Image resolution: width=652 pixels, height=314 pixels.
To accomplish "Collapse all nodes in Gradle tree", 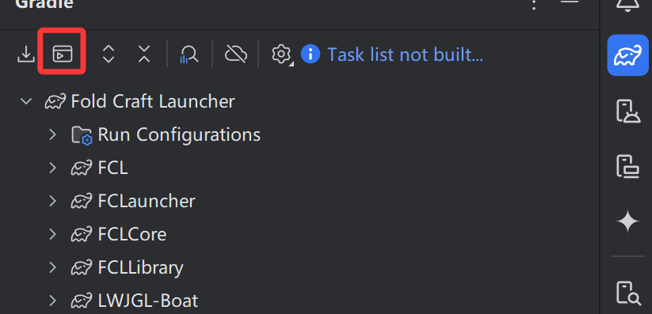I will click(144, 54).
